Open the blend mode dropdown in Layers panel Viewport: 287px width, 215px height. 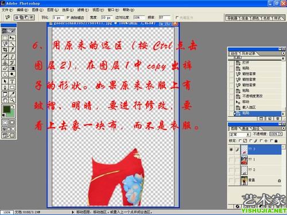pos(240,134)
